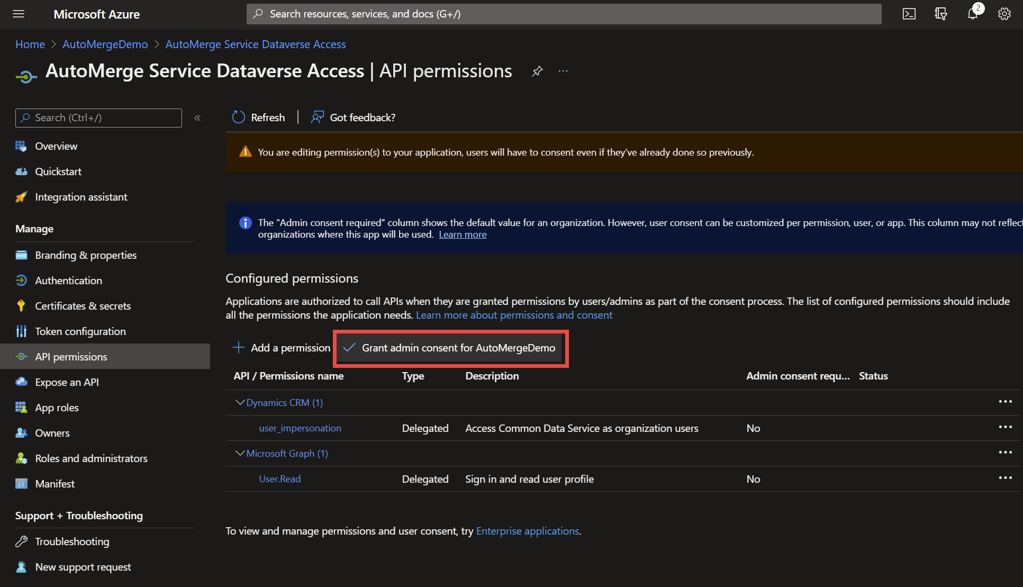Screen dimensions: 1023x587
Task: Follow Home breadcrumb link
Action: click(30, 44)
